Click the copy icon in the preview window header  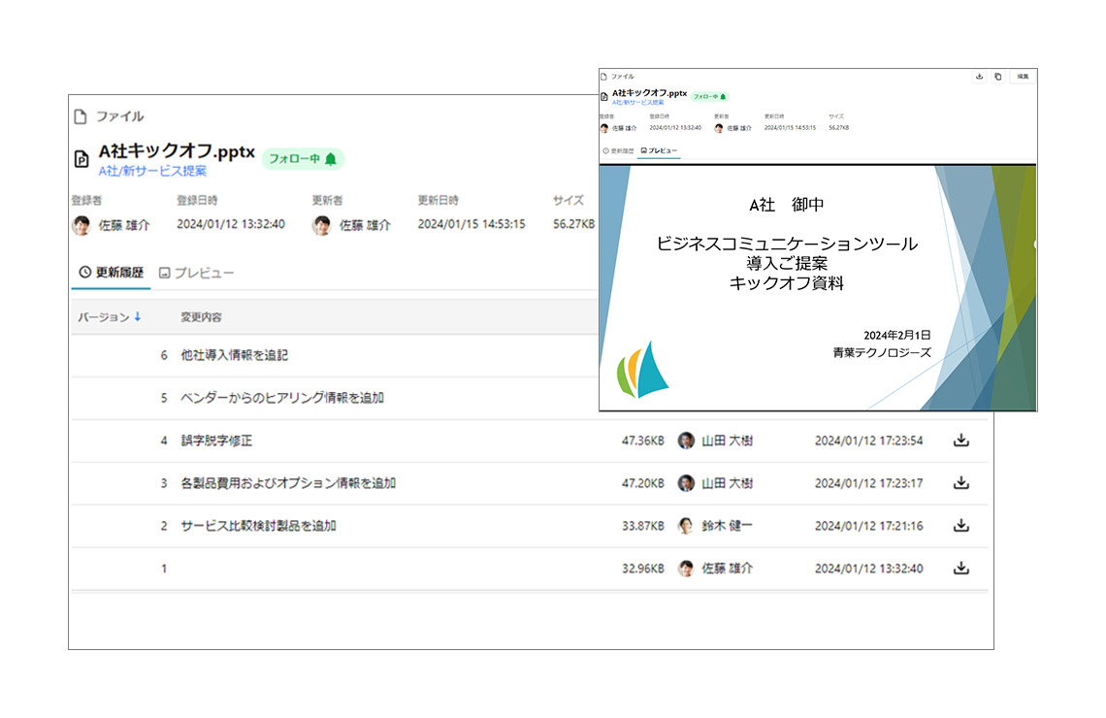coord(997,77)
